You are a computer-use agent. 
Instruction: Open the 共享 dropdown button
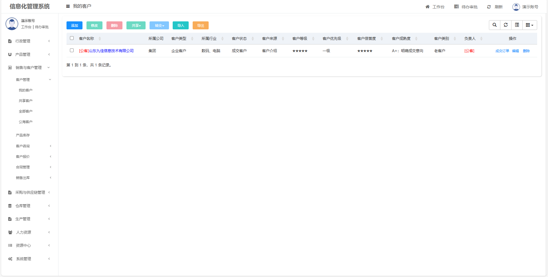coord(136,26)
